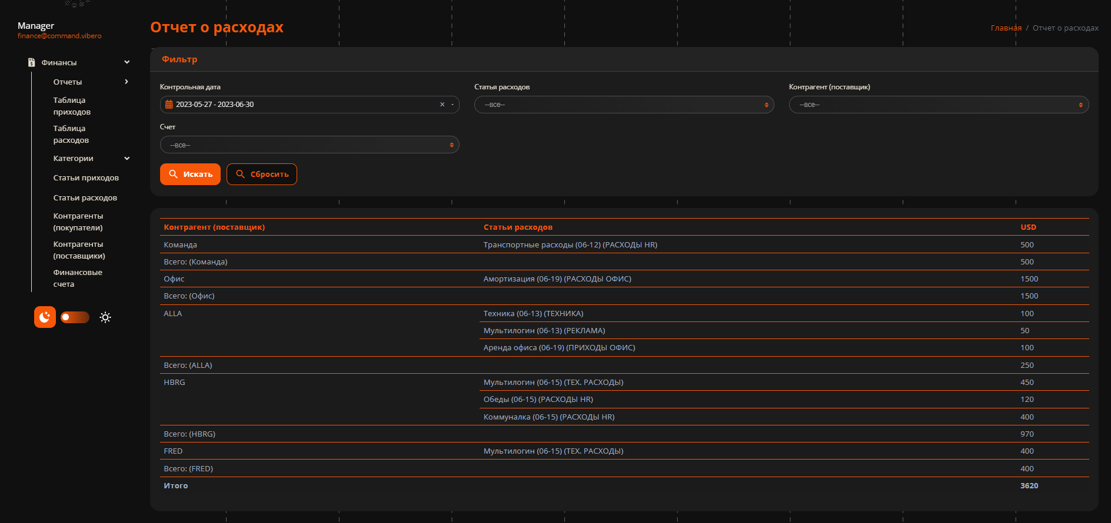Click Всего: (HBRG) row
Image resolution: width=1111 pixels, height=523 pixels.
624,434
